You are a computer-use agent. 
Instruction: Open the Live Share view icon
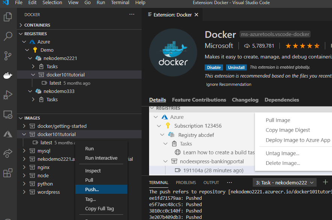coord(8,153)
